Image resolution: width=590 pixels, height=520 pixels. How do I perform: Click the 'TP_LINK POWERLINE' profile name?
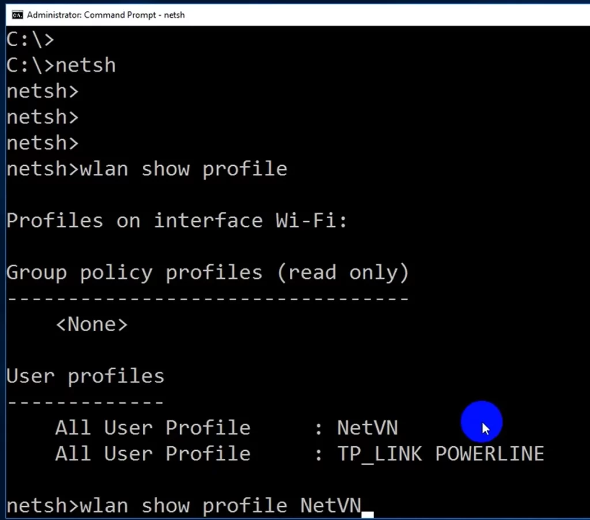tap(441, 454)
